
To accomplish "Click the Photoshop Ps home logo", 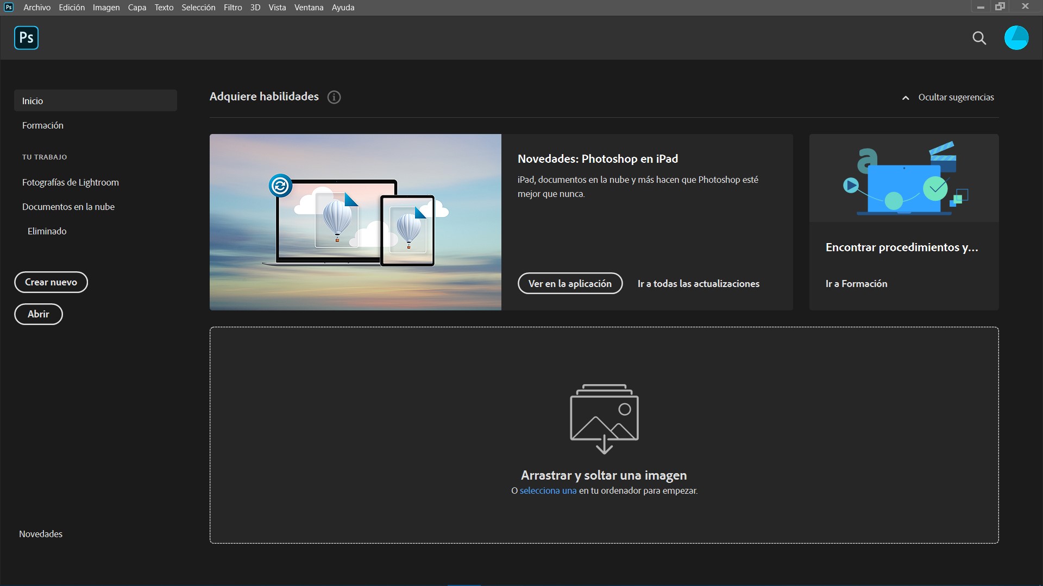I will pyautogui.click(x=26, y=38).
